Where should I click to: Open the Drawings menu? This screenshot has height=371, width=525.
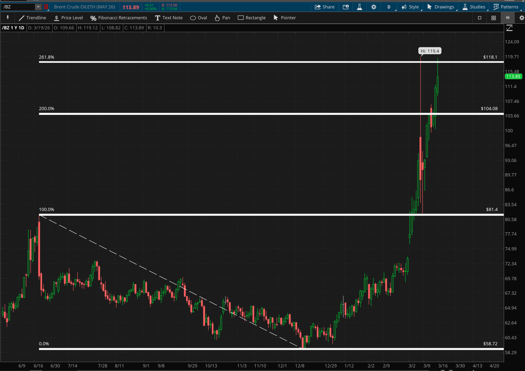pyautogui.click(x=441, y=7)
